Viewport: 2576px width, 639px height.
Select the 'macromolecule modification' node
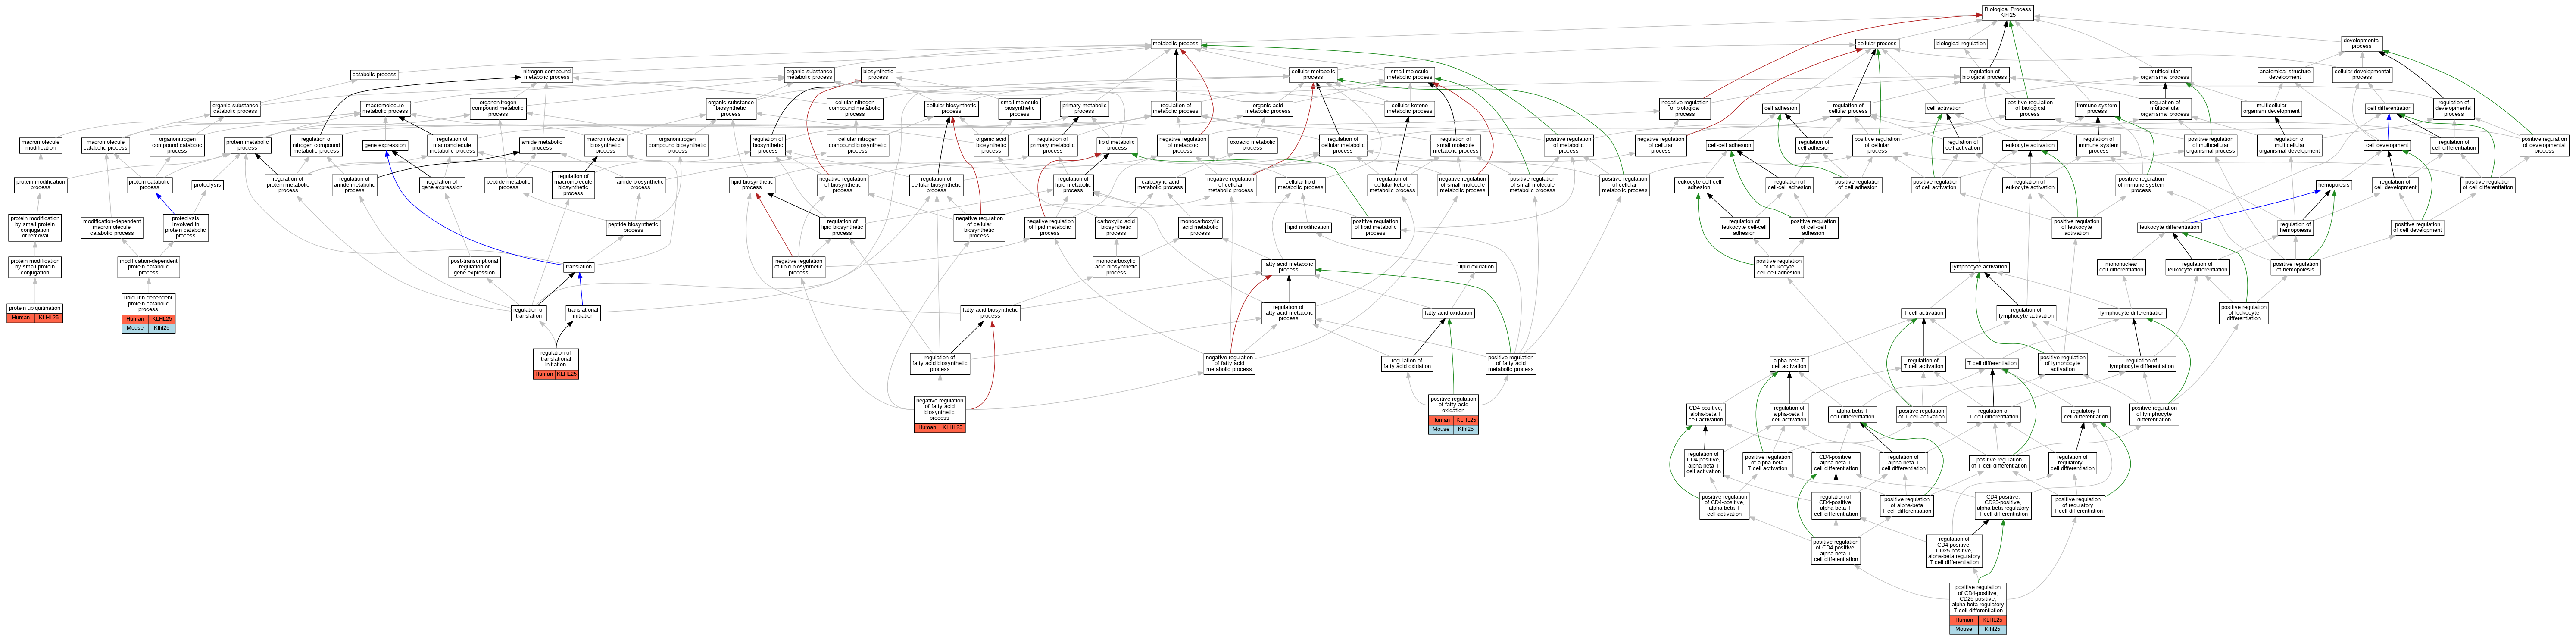point(40,146)
